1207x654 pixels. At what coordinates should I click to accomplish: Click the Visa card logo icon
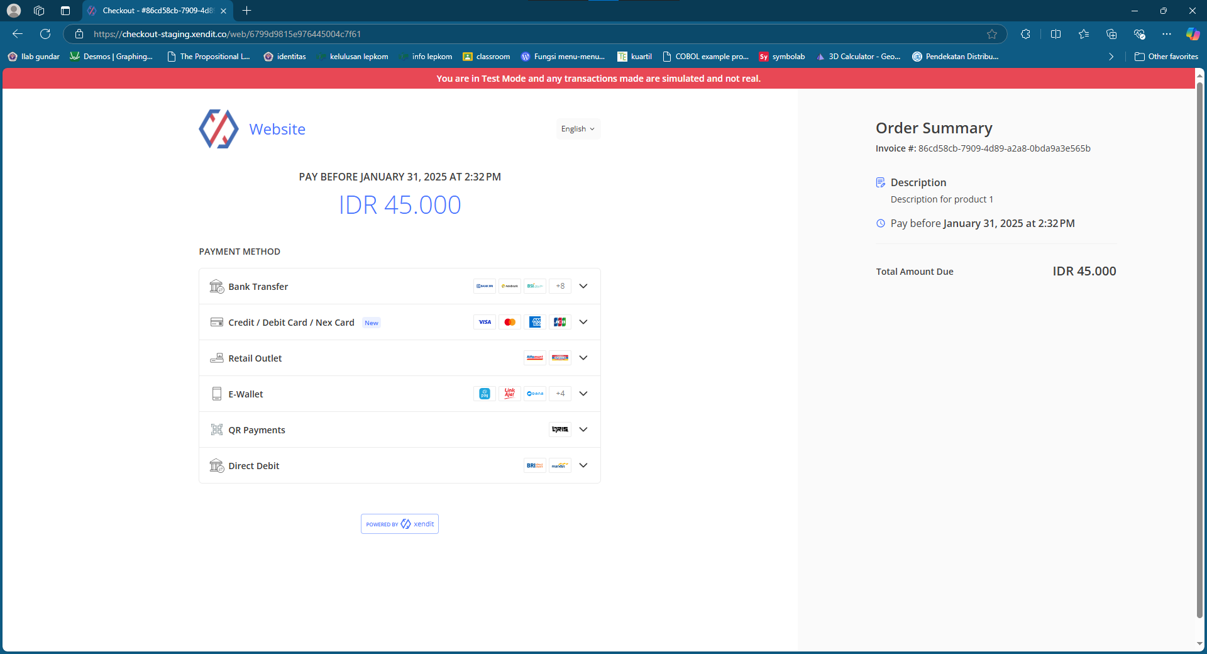click(x=485, y=322)
